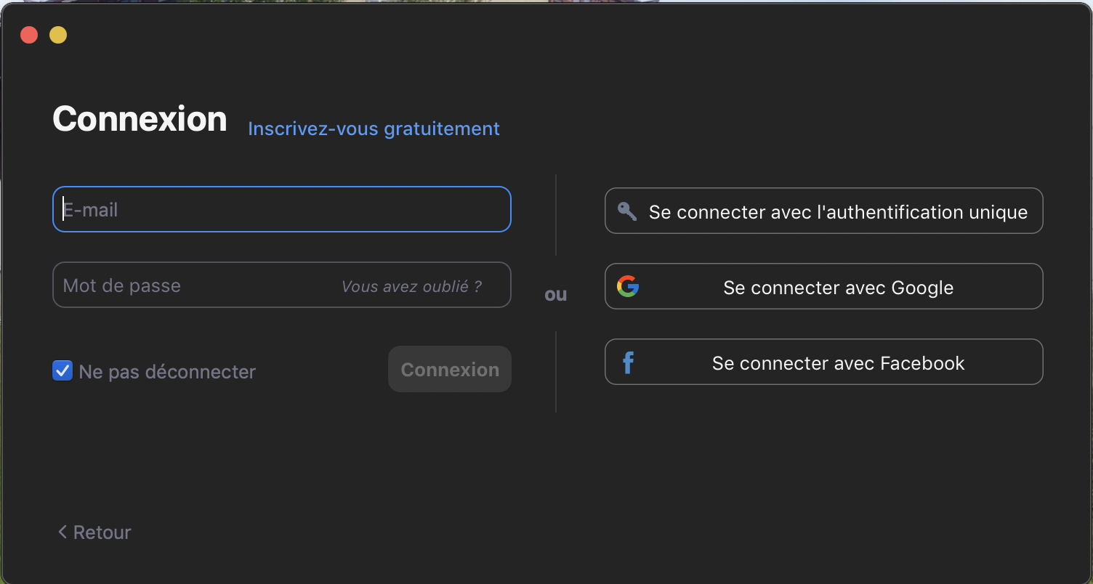
Task: Click the empty title bar area
Action: tap(545, 35)
